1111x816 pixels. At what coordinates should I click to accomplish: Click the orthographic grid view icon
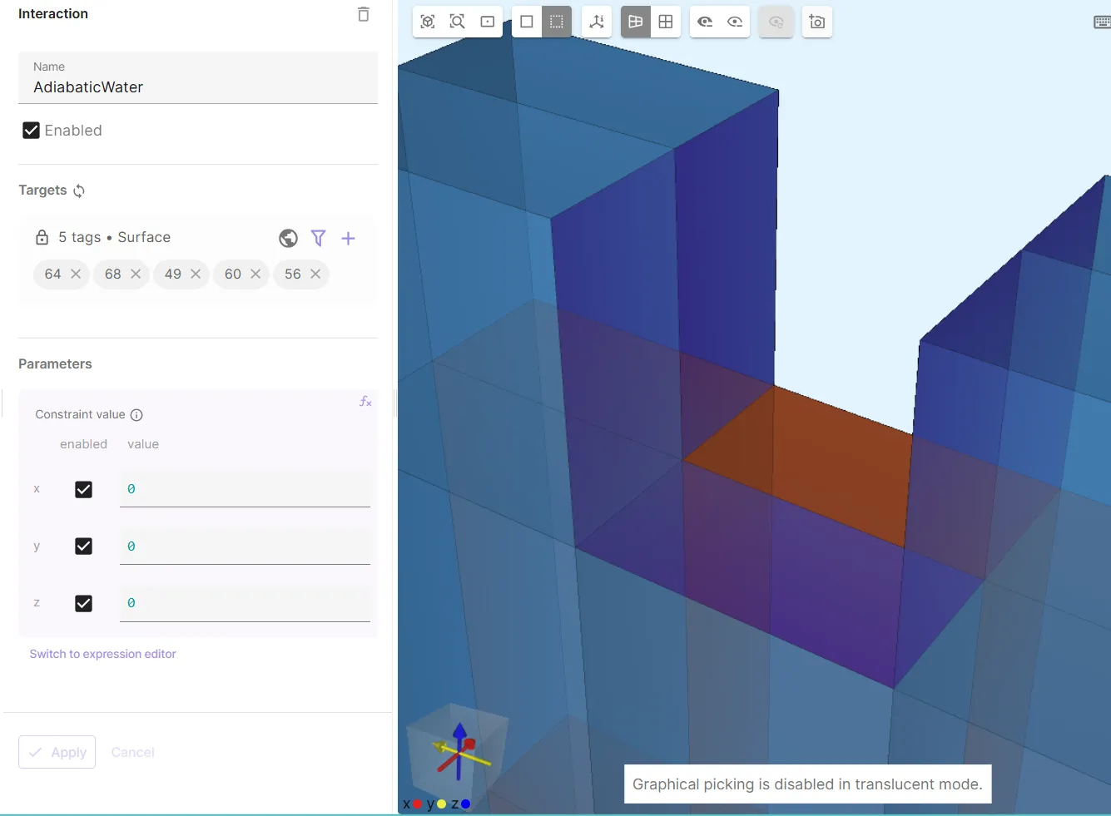tap(666, 22)
